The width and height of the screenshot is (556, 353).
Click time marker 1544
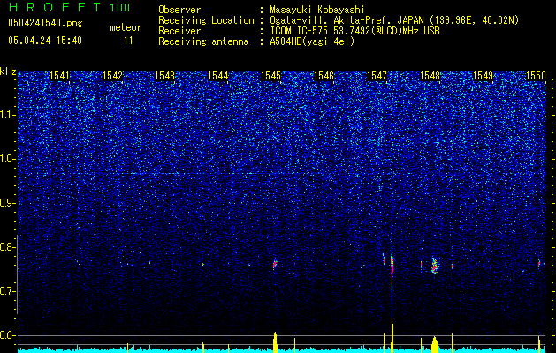pyautogui.click(x=218, y=76)
